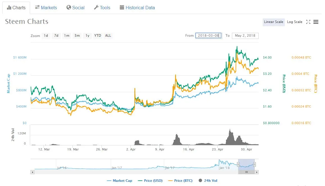Screen dimensions: 325x186
Task: Click the navigator scroll right arrow
Action: point(257,172)
